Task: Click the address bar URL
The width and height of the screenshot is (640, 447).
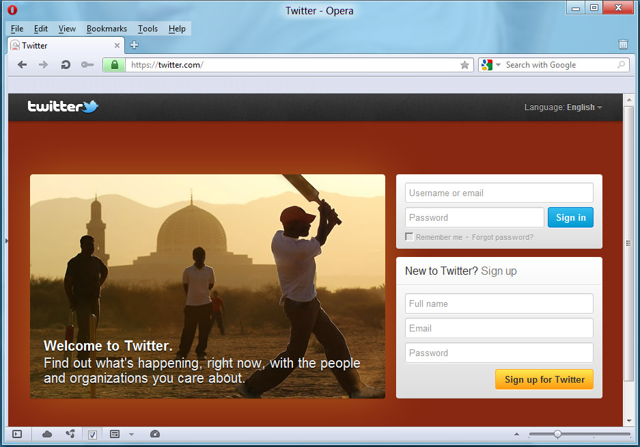Action: [x=167, y=64]
